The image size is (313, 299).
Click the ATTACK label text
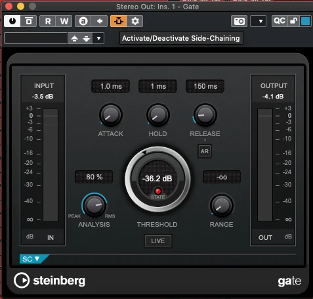click(111, 133)
